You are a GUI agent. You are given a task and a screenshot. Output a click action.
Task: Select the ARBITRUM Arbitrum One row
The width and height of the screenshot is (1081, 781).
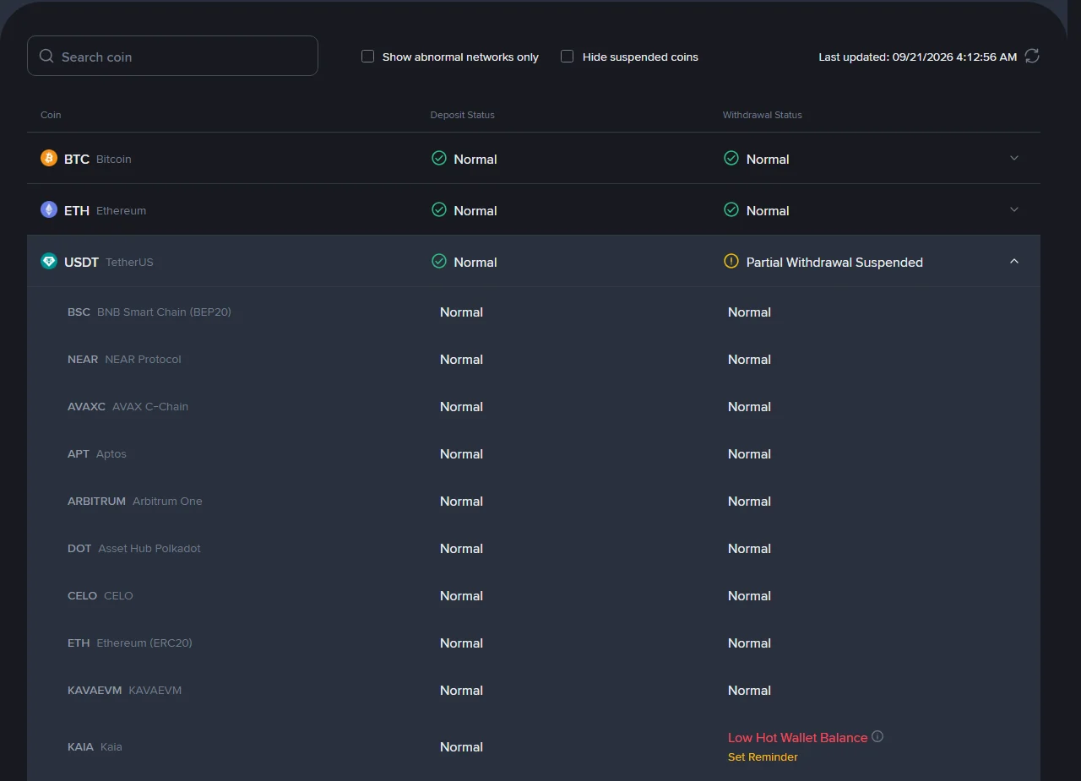(x=534, y=502)
